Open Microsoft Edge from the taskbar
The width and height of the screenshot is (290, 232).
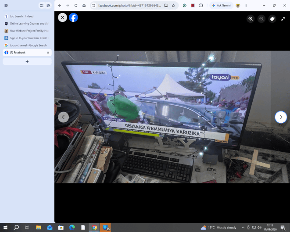point(72,227)
